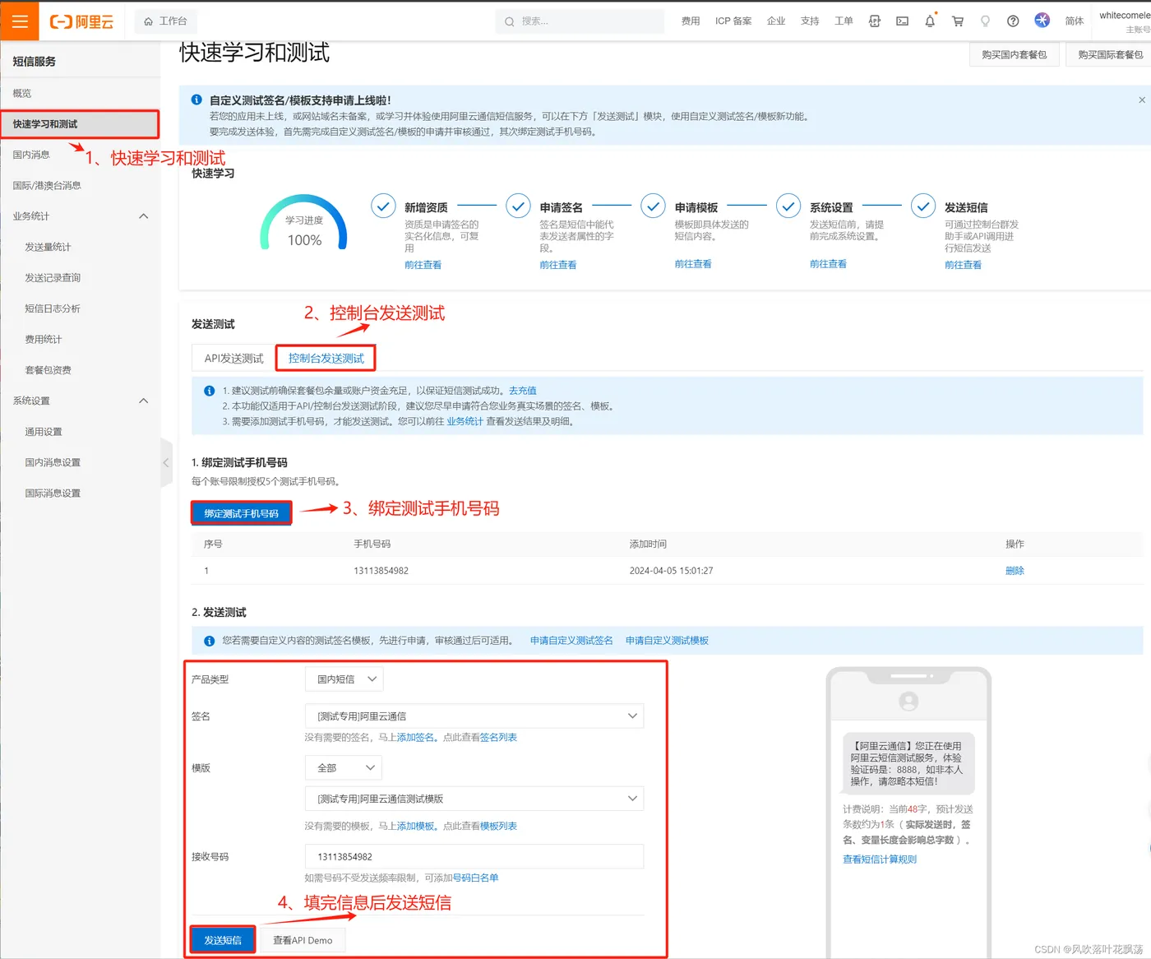Open the whitecomele account menu
Screen dimensions: 1151x959
tap(1125, 21)
